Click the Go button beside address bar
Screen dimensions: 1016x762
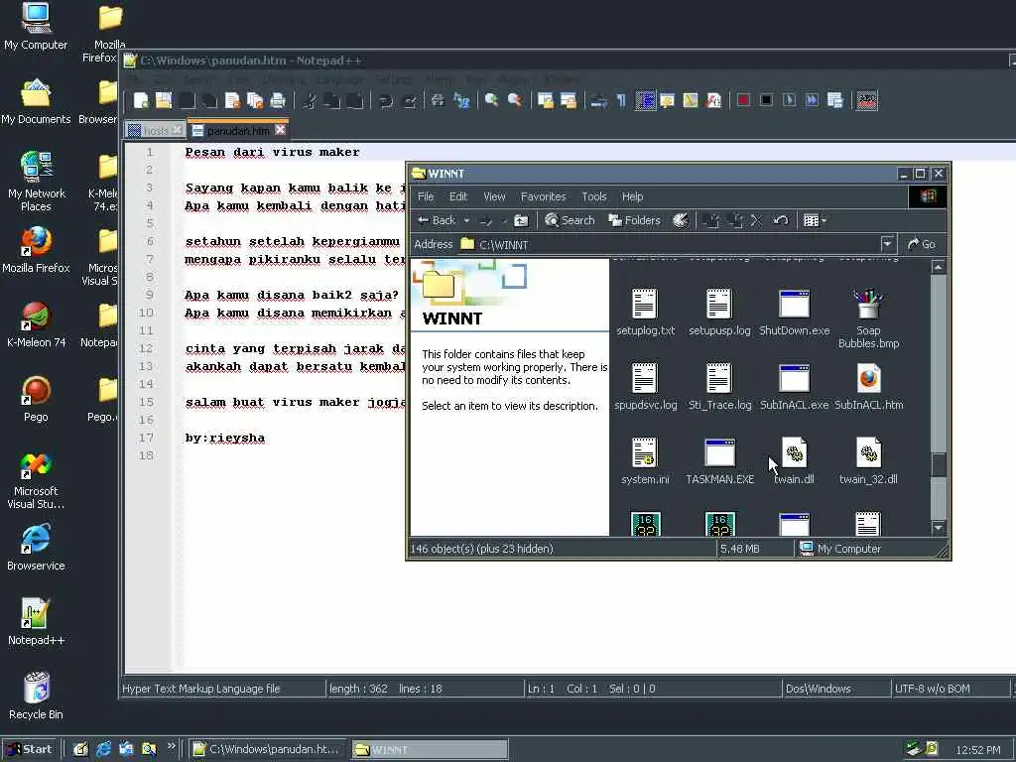922,244
